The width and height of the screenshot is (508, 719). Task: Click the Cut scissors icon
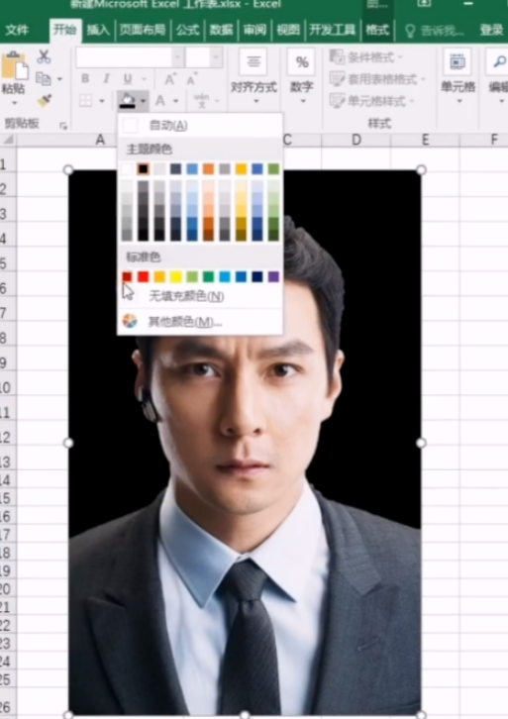(44, 56)
